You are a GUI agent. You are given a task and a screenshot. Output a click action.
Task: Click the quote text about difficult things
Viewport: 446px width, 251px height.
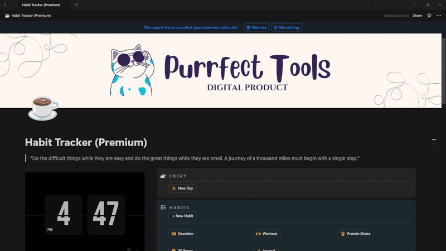coord(195,158)
